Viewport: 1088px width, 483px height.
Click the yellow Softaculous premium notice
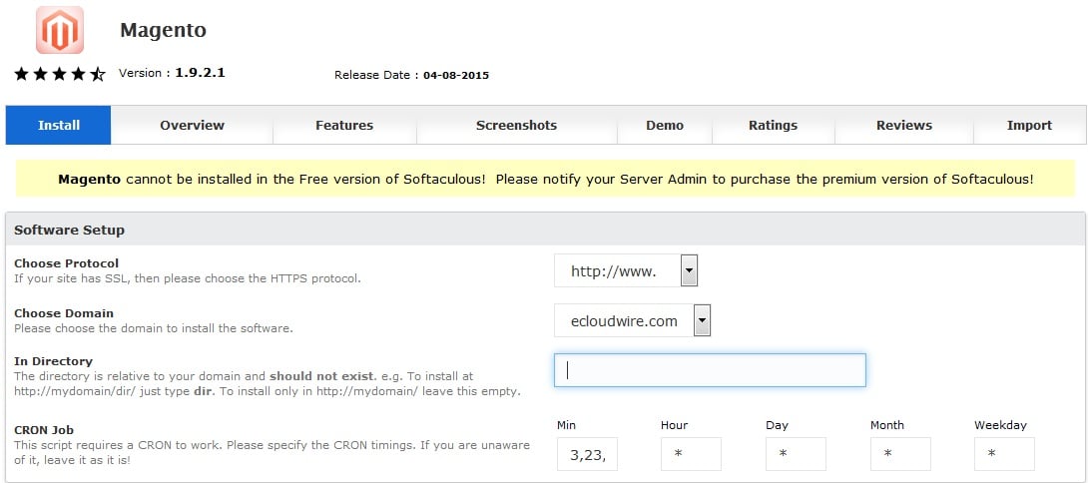pyautogui.click(x=545, y=179)
